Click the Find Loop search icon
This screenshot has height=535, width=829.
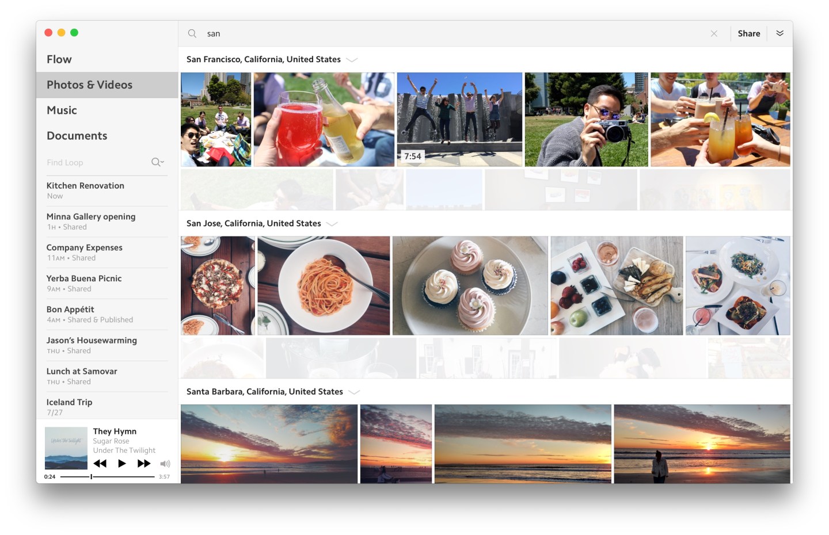pyautogui.click(x=157, y=162)
